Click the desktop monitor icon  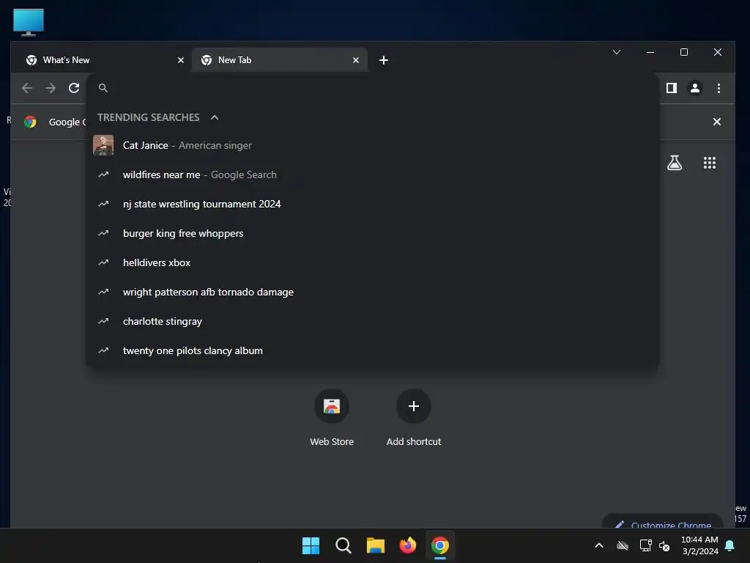tap(29, 22)
